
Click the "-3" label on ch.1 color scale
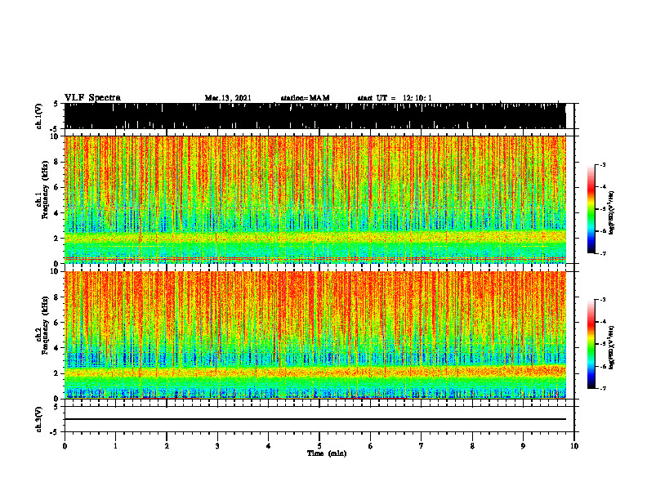point(603,164)
